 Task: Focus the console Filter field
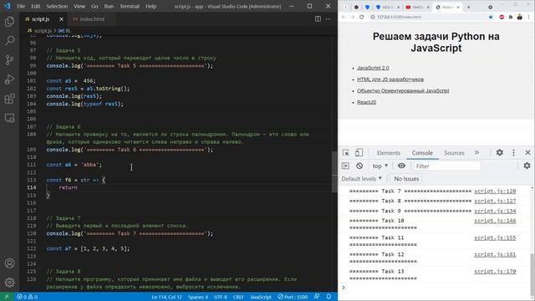pos(447,166)
